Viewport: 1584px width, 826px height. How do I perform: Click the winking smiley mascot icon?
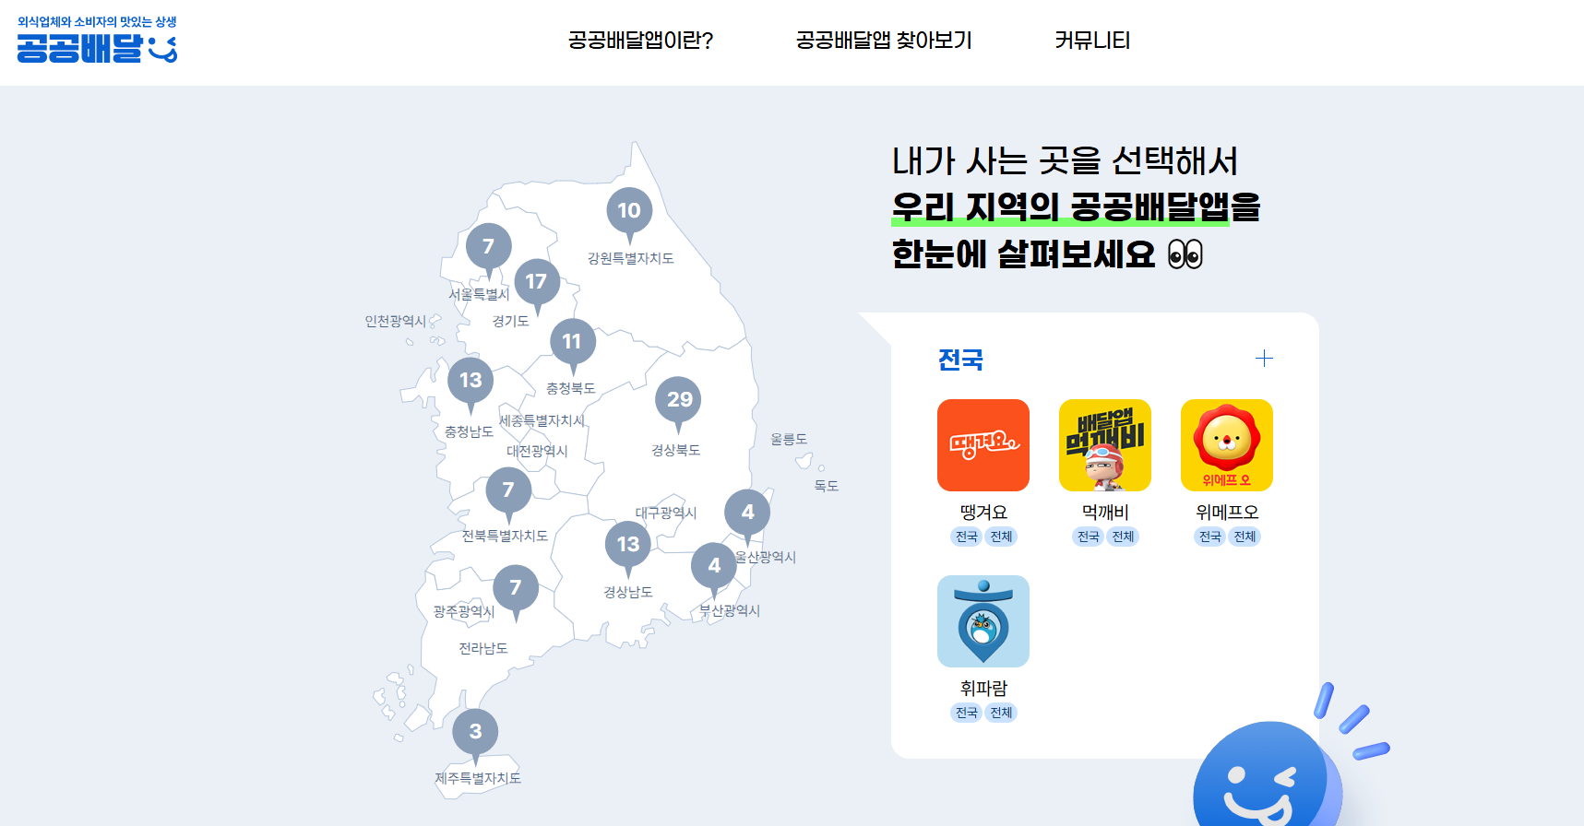tap(1268, 774)
